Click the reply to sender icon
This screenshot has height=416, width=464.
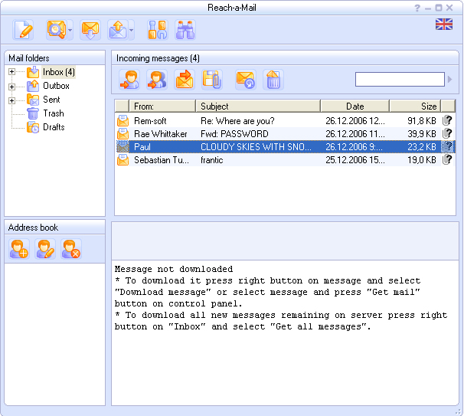(x=130, y=79)
